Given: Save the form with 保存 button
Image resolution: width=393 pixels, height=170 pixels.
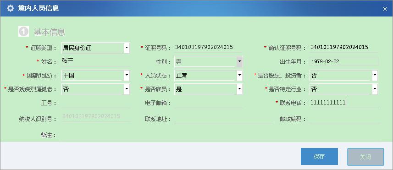Looking at the screenshot, I should [x=319, y=156].
